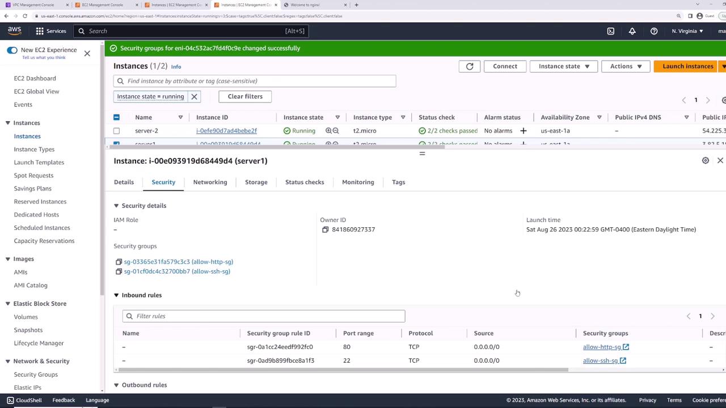726x408 pixels.
Task: Open the Status checks tab
Action: click(305, 182)
